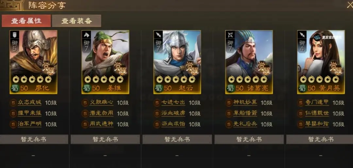This screenshot has height=168, width=353.
Task: Click the shield troop icon on 廖化's card
Action: 14,35
